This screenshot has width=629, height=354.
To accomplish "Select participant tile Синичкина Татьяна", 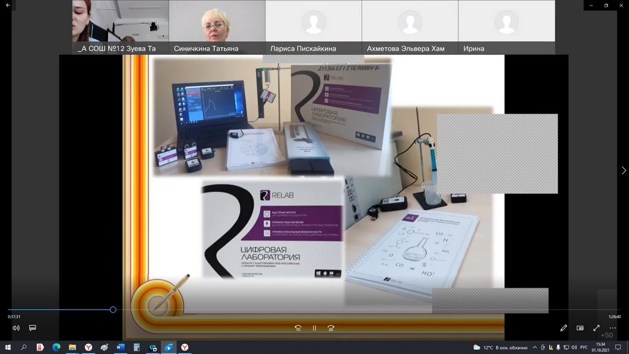I will [x=217, y=27].
